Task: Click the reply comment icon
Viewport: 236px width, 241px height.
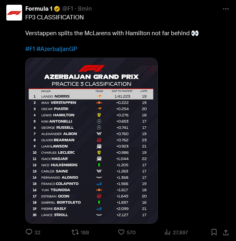Action: tap(29, 232)
